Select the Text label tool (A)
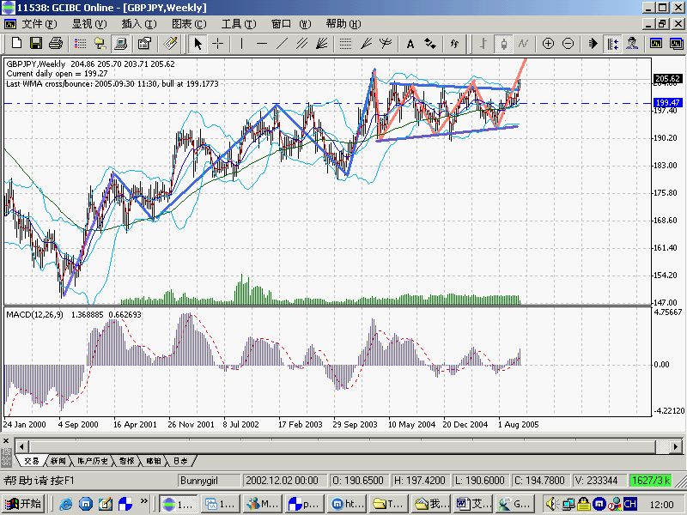The image size is (687, 515). click(x=410, y=44)
